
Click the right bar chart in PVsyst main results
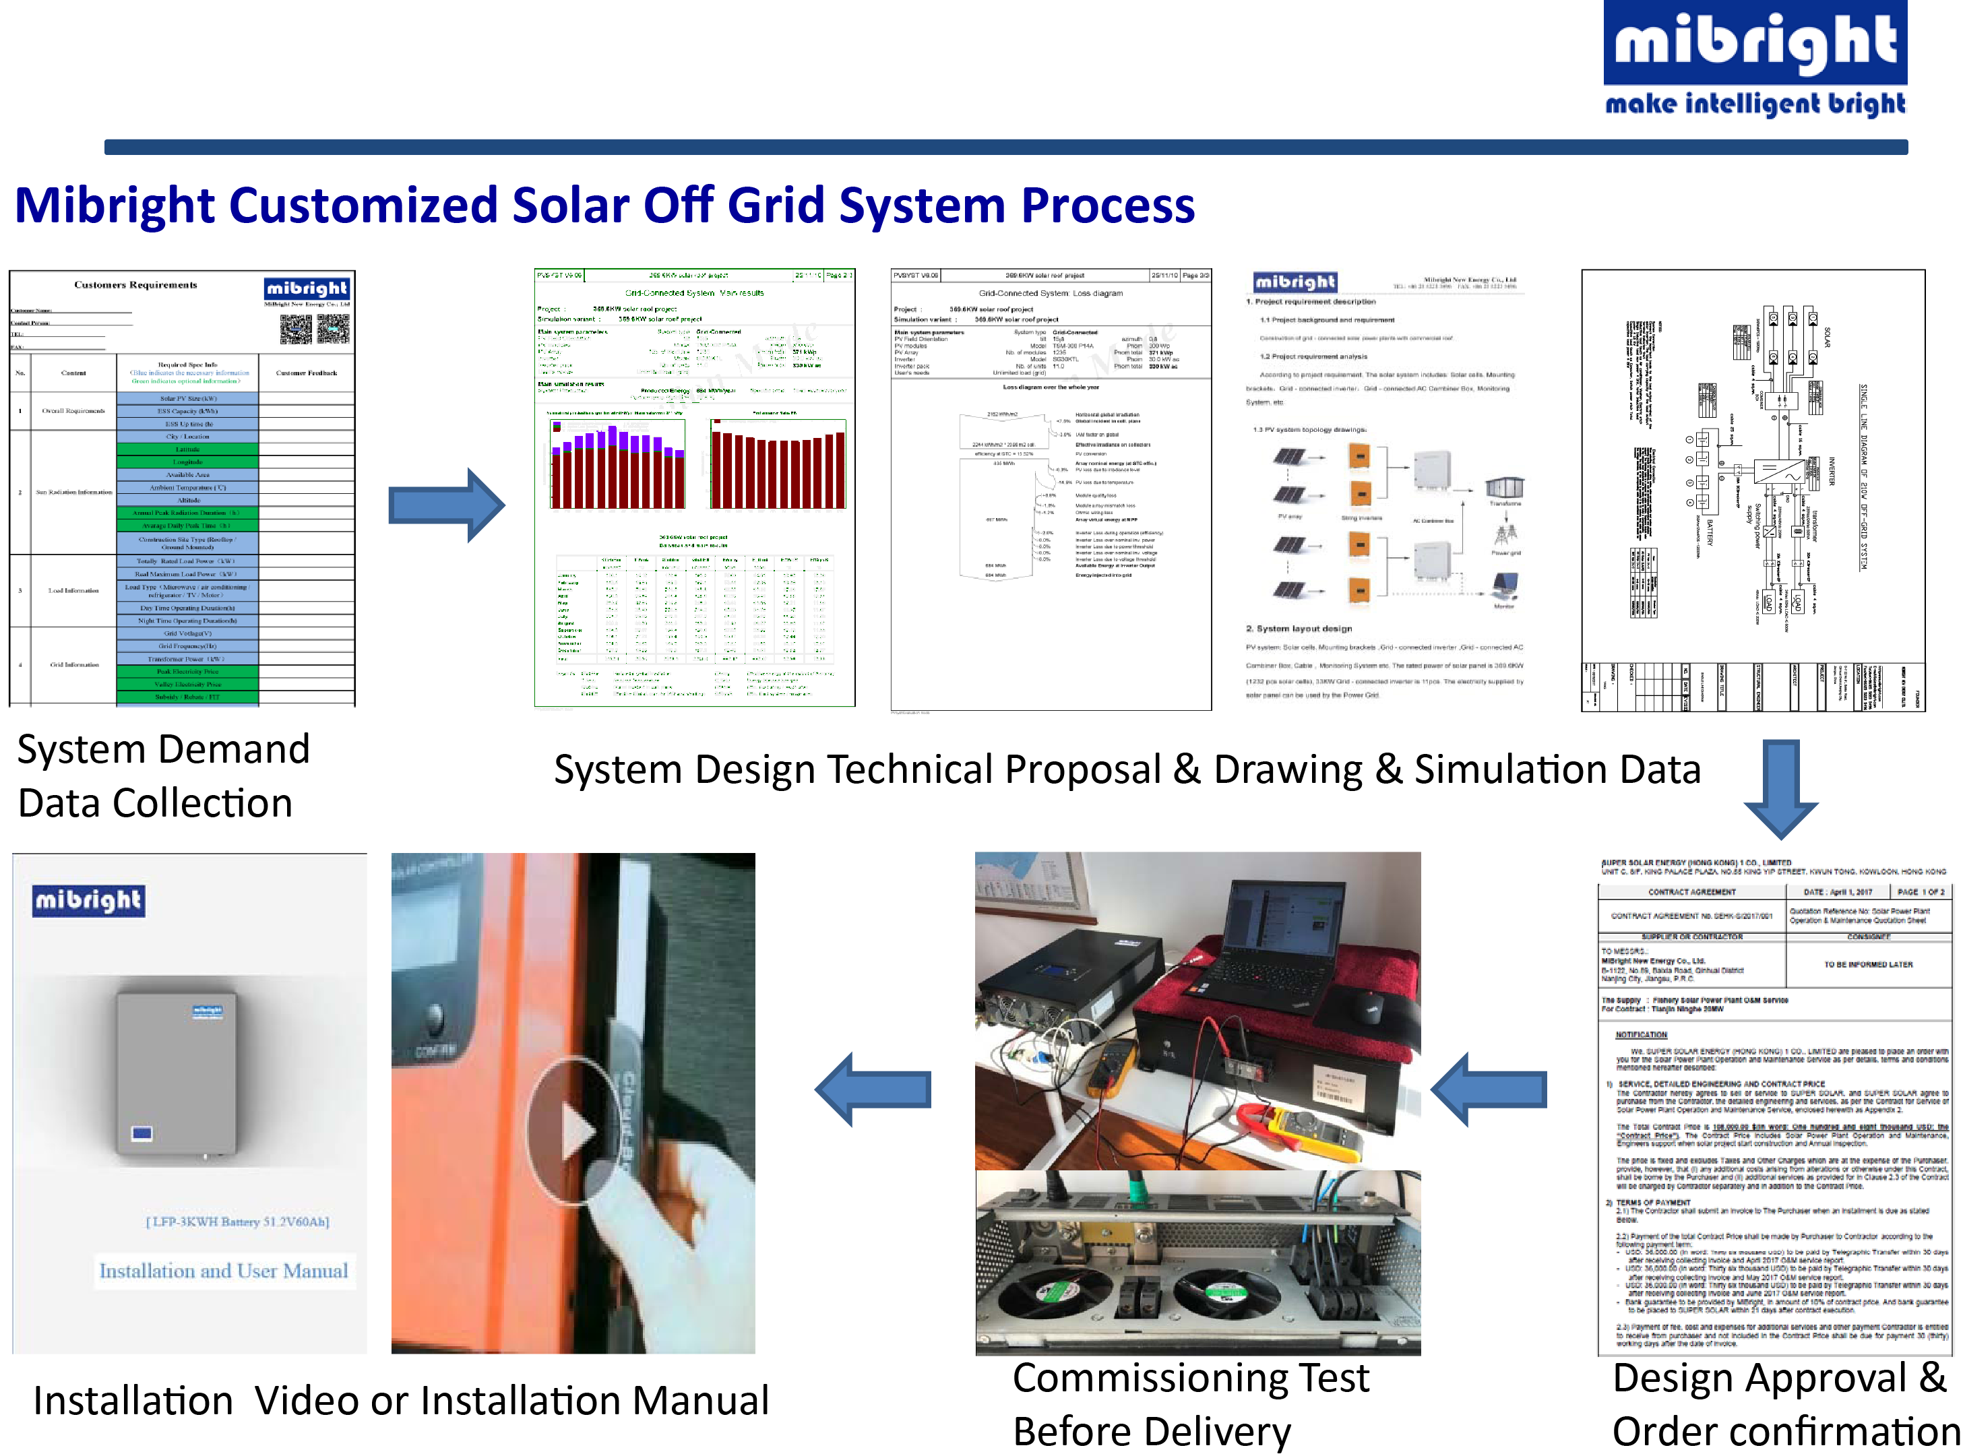pyautogui.click(x=778, y=464)
